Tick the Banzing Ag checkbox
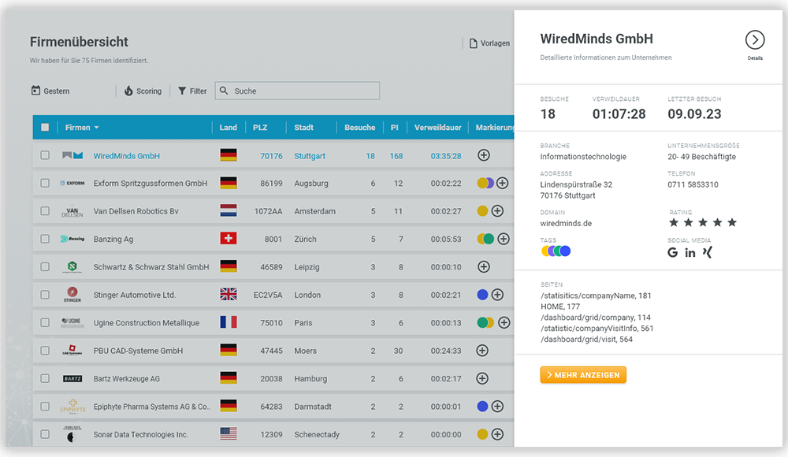This screenshot has height=457, width=788. pos(45,239)
